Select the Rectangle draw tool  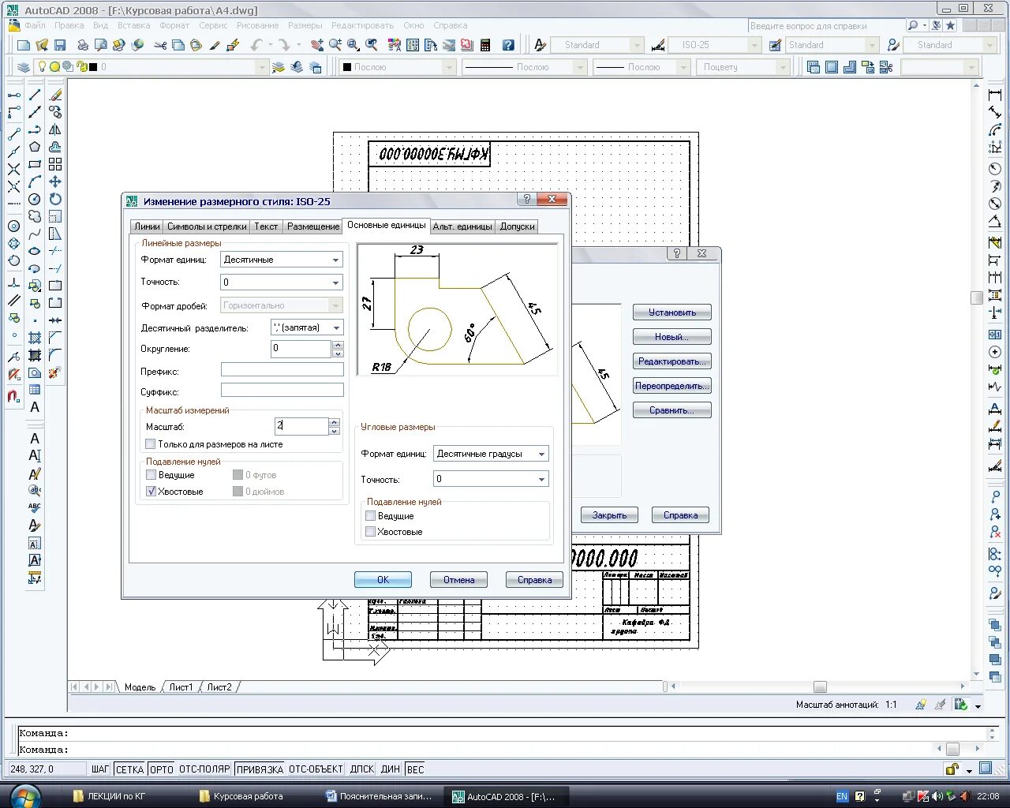tap(35, 164)
